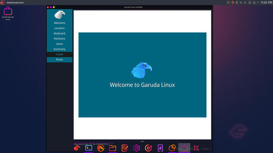
Task: Select the Summary step in the installer sidebar
Action: click(60, 49)
